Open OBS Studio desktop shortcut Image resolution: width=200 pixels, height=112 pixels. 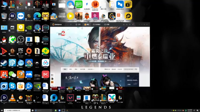21,40
